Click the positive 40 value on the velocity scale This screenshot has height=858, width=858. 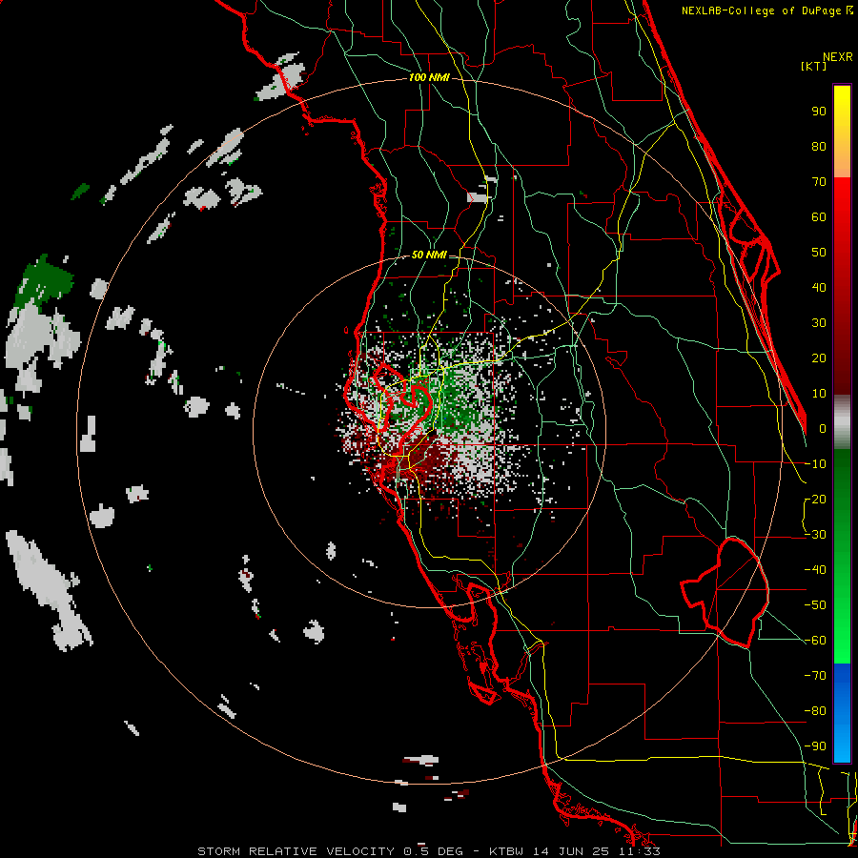(x=819, y=288)
